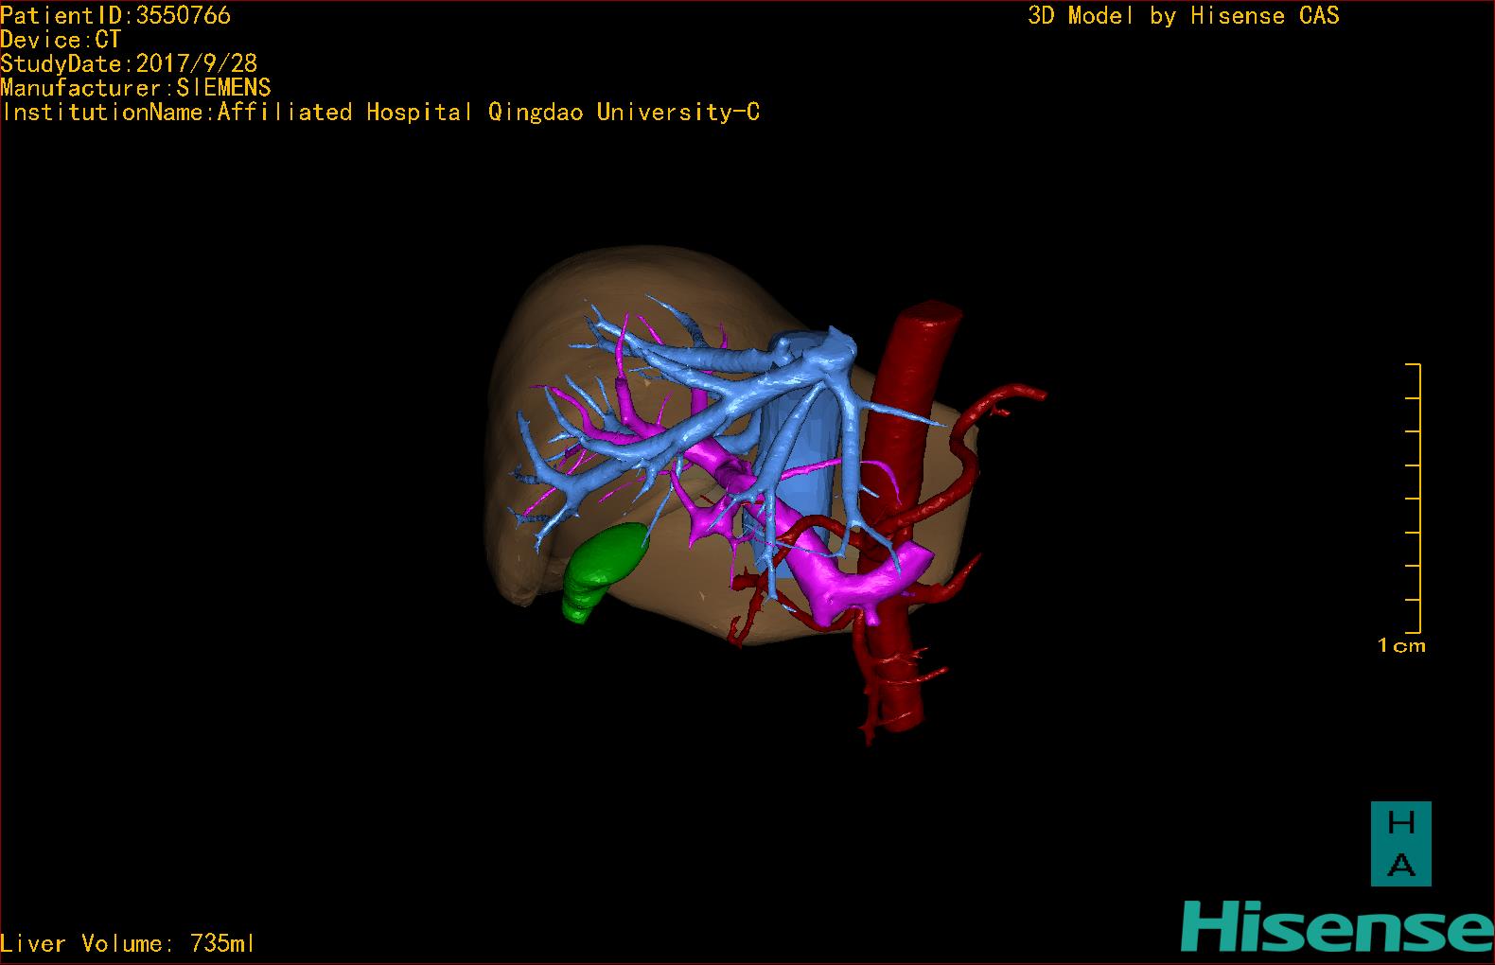1495x965 pixels.
Task: Click the 3D Model by Hisense CAS title
Action: pyautogui.click(x=1184, y=15)
